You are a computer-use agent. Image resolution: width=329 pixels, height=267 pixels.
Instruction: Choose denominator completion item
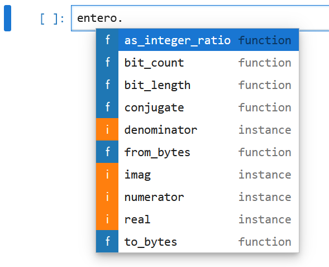197,129
